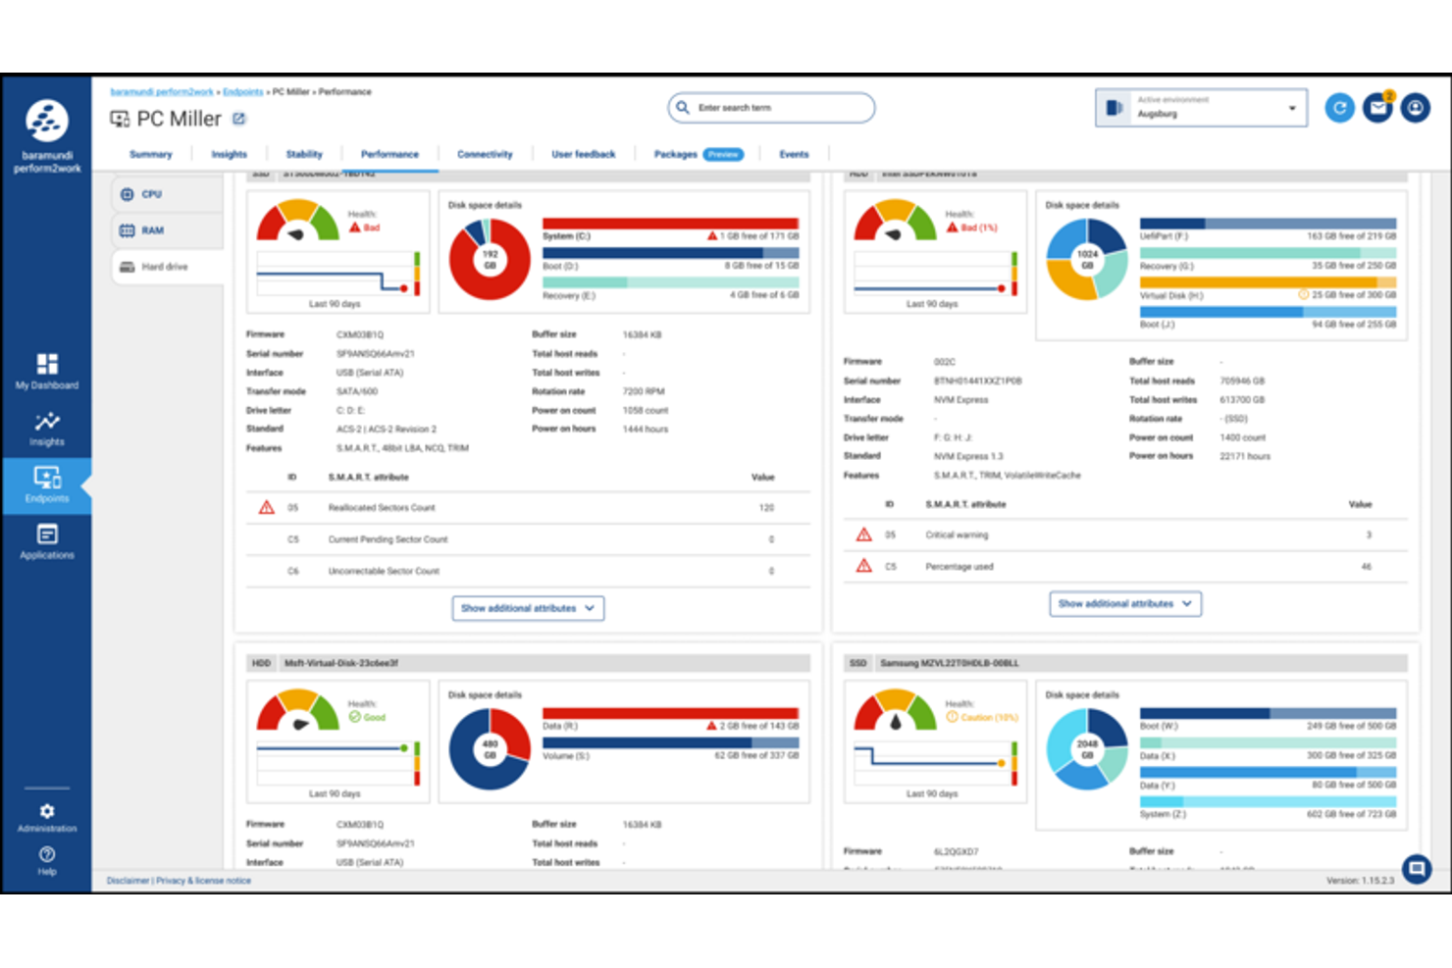
Task: Open the Privacy & license notice link
Action: pos(202,881)
